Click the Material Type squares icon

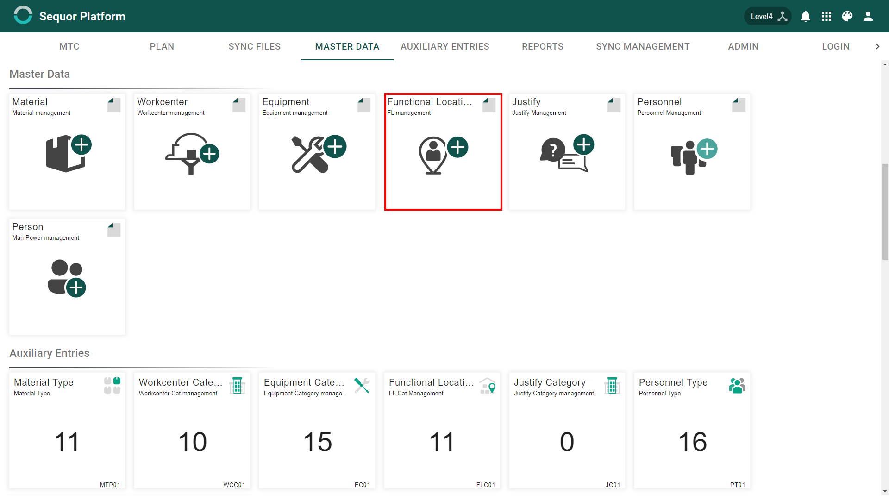tap(112, 385)
